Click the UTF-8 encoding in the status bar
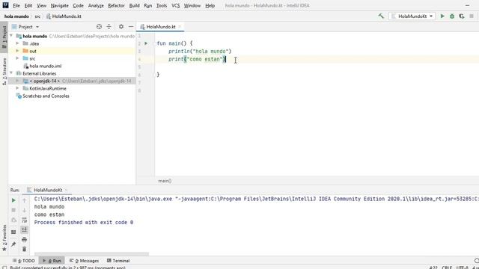Image resolution: width=479 pixels, height=269 pixels. click(462, 268)
